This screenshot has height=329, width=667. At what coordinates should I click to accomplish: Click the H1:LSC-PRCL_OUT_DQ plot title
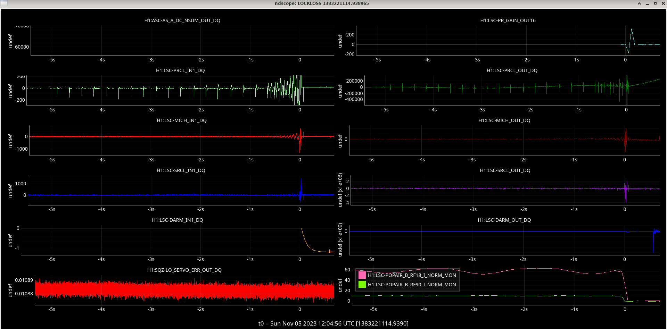pos(512,70)
